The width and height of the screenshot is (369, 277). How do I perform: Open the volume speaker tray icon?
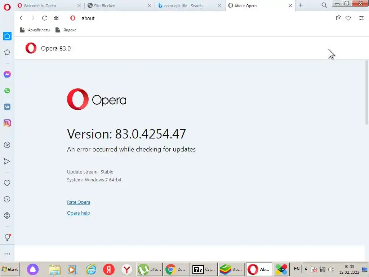pos(331,269)
